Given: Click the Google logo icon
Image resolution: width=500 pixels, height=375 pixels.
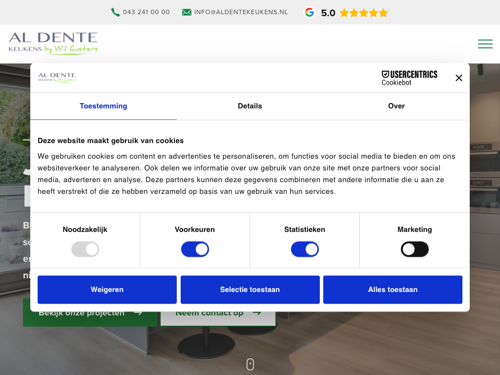Looking at the screenshot, I should coord(309,12).
